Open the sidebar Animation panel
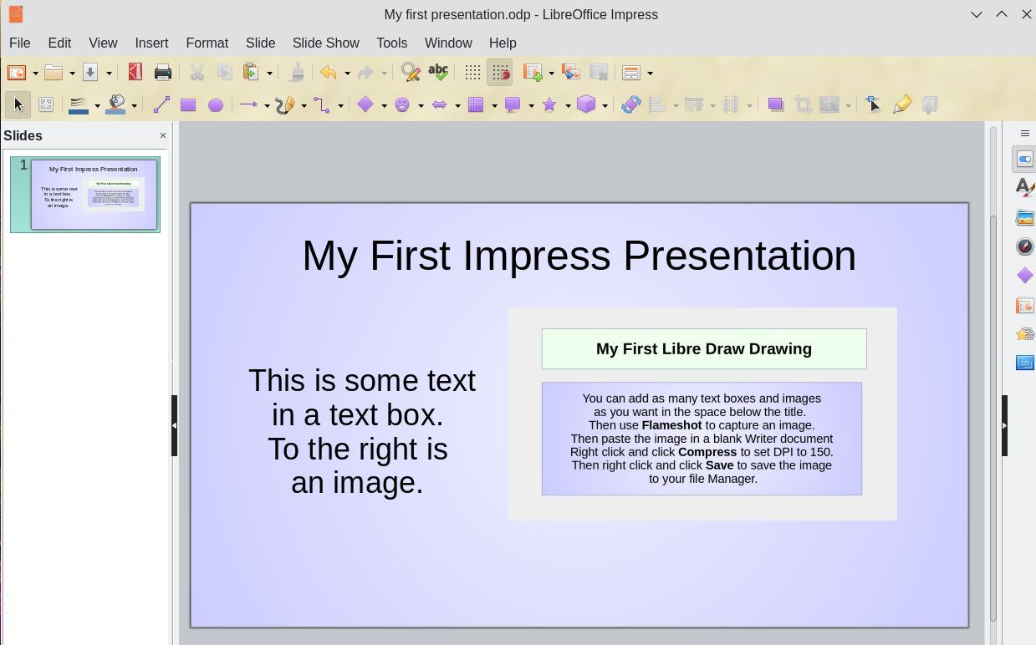 (1025, 333)
